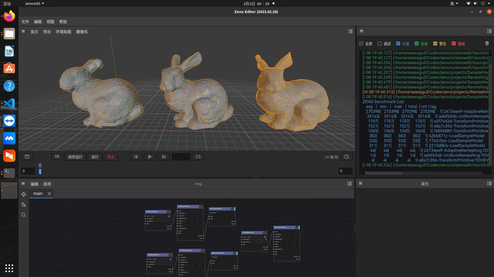This screenshot has height=277, width=494.
Task: Jump to the first frame
Action: coord(136,157)
